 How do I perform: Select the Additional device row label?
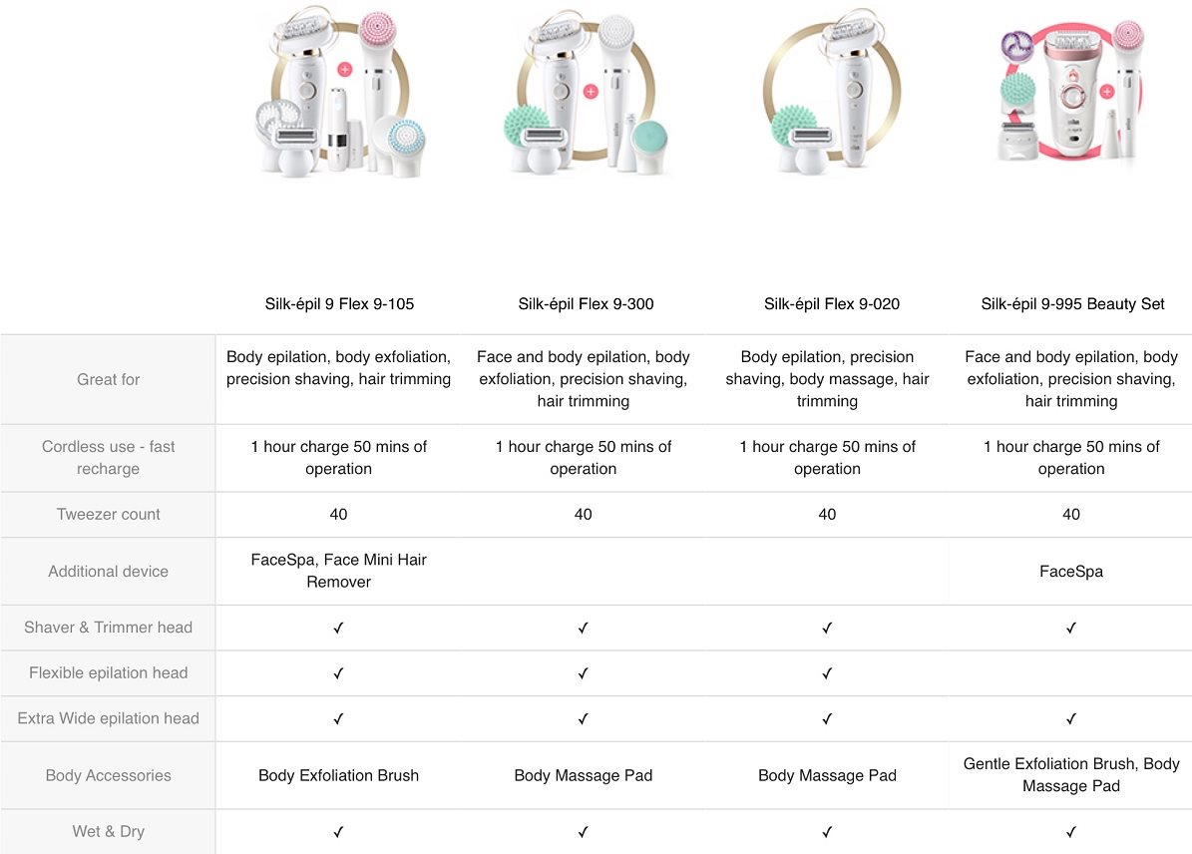[108, 571]
